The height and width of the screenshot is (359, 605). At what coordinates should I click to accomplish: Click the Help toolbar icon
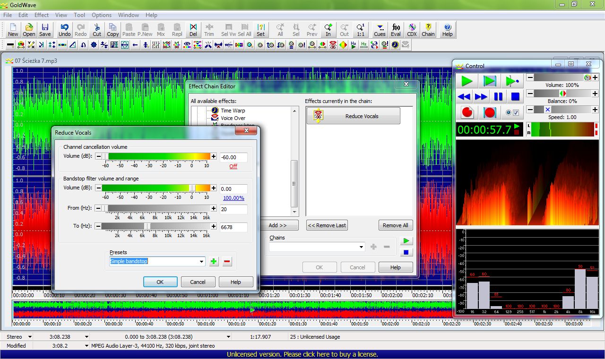pyautogui.click(x=447, y=30)
